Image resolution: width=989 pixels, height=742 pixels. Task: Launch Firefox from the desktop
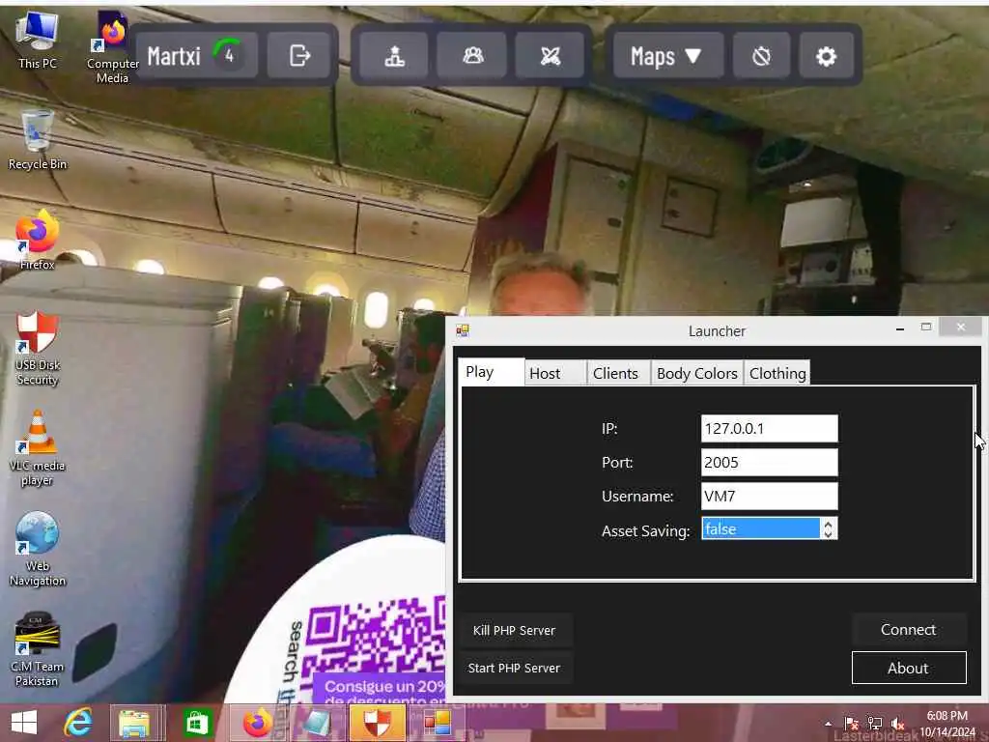[x=38, y=241]
